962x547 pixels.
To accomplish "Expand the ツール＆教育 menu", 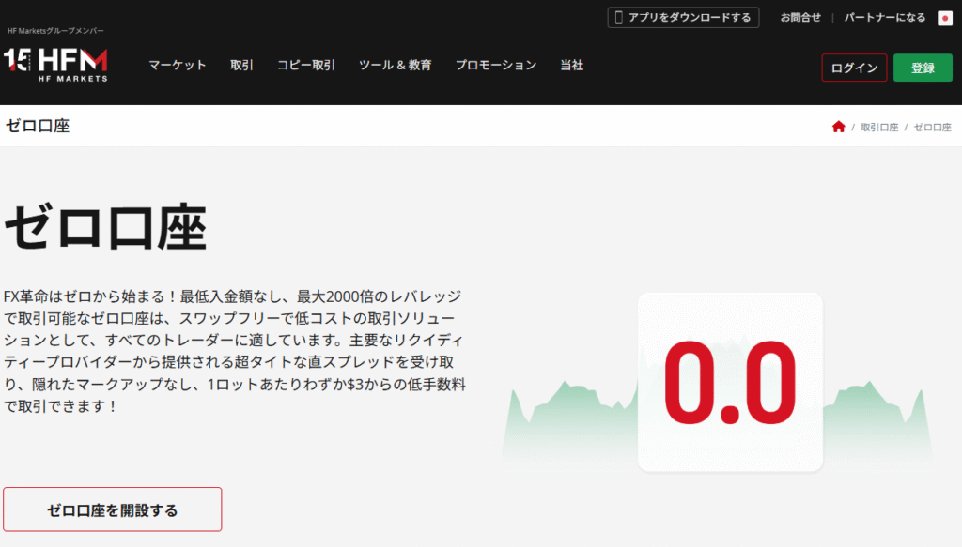I will coord(395,66).
